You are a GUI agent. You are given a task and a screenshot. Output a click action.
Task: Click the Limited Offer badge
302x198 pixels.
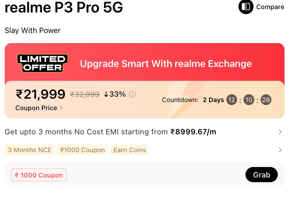(x=42, y=63)
